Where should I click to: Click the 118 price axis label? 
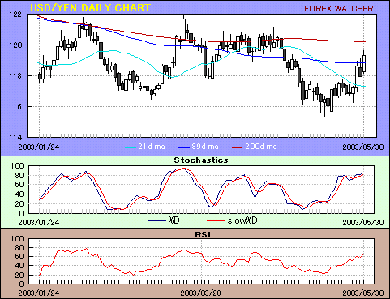coord(15,76)
